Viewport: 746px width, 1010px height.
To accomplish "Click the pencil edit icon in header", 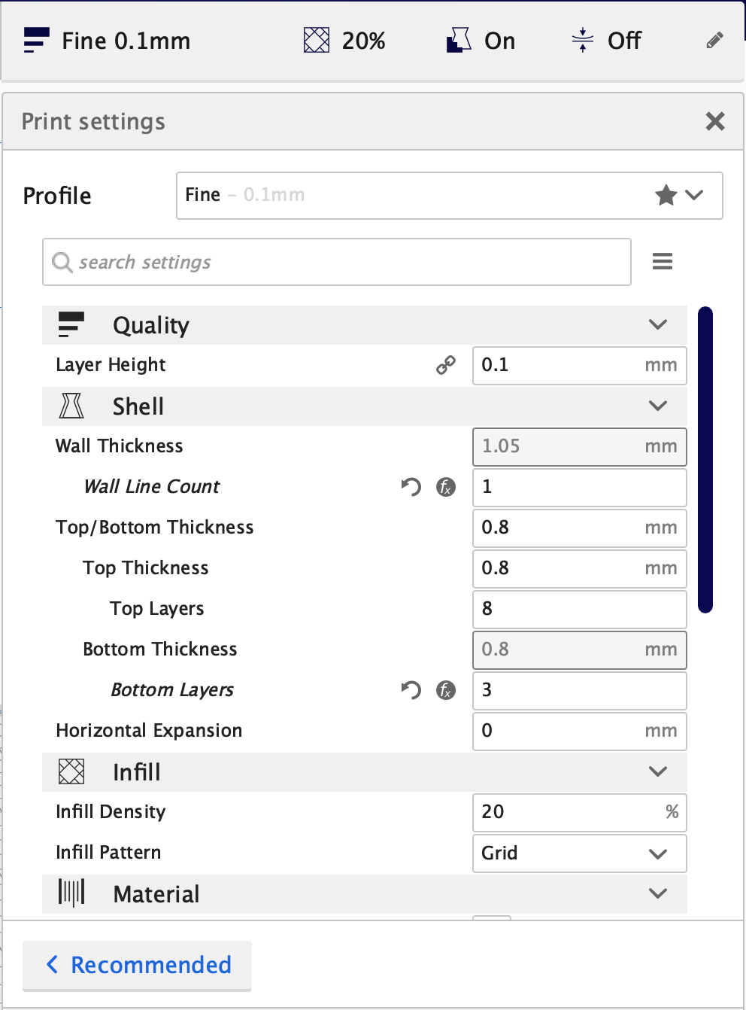I will pyautogui.click(x=714, y=41).
